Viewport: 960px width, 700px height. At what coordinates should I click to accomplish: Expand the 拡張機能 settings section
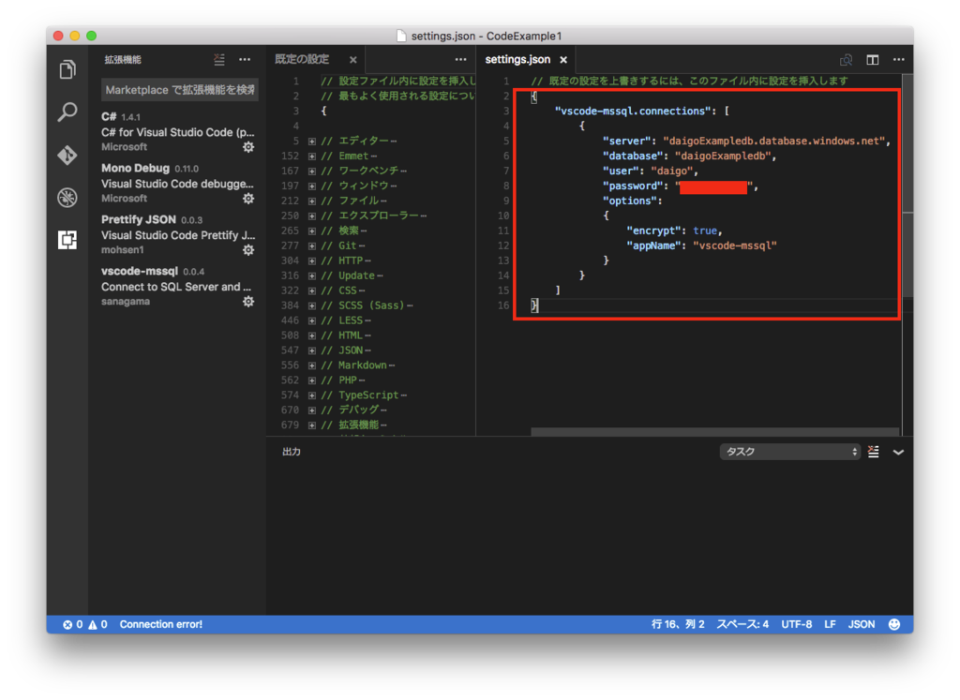pyautogui.click(x=312, y=425)
